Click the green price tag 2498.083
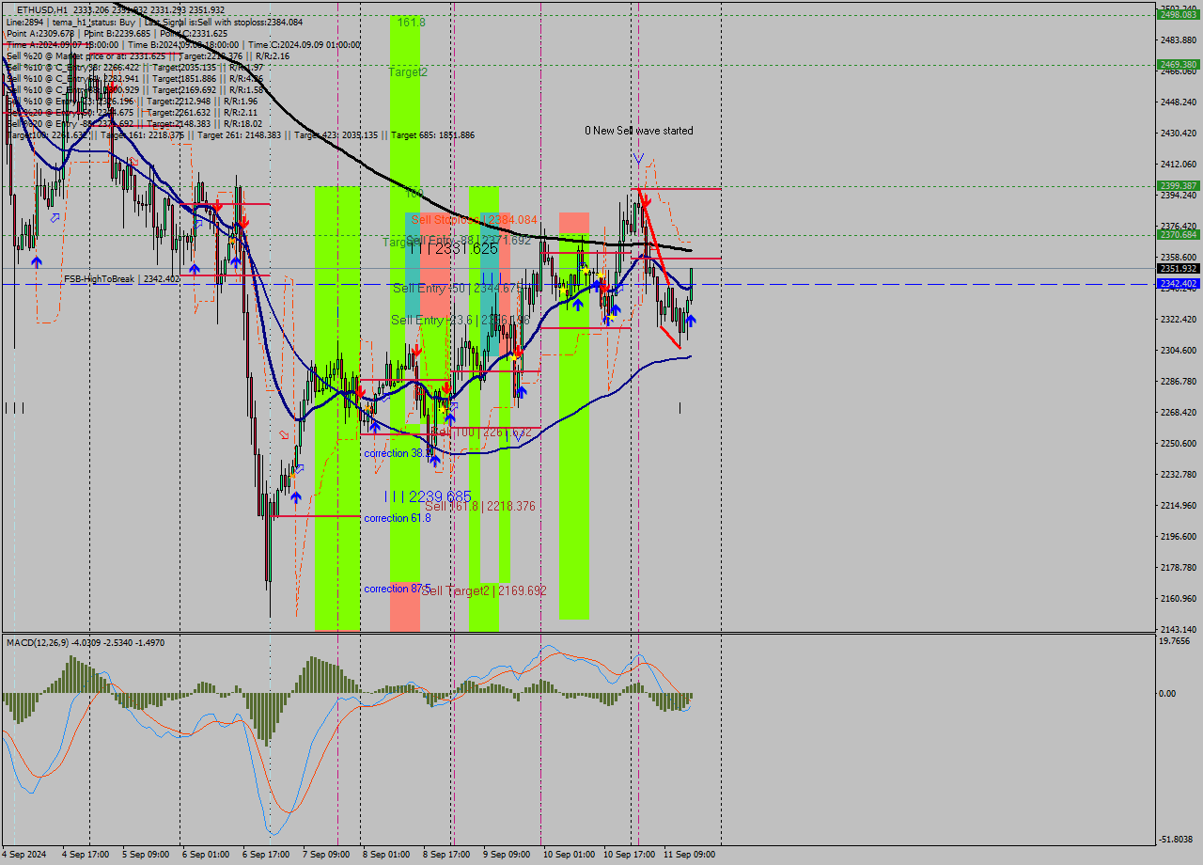 [1178, 14]
